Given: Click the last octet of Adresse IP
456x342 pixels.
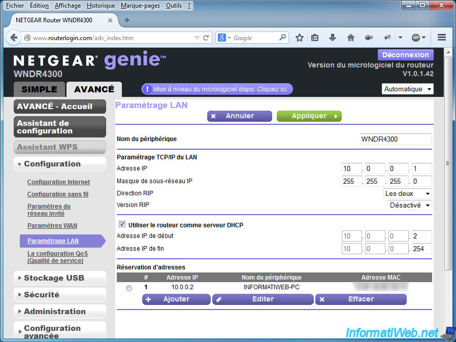Looking at the screenshot, I should point(421,168).
